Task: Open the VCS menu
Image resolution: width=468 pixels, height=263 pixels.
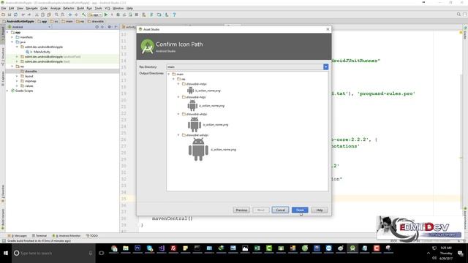Action: (107, 8)
